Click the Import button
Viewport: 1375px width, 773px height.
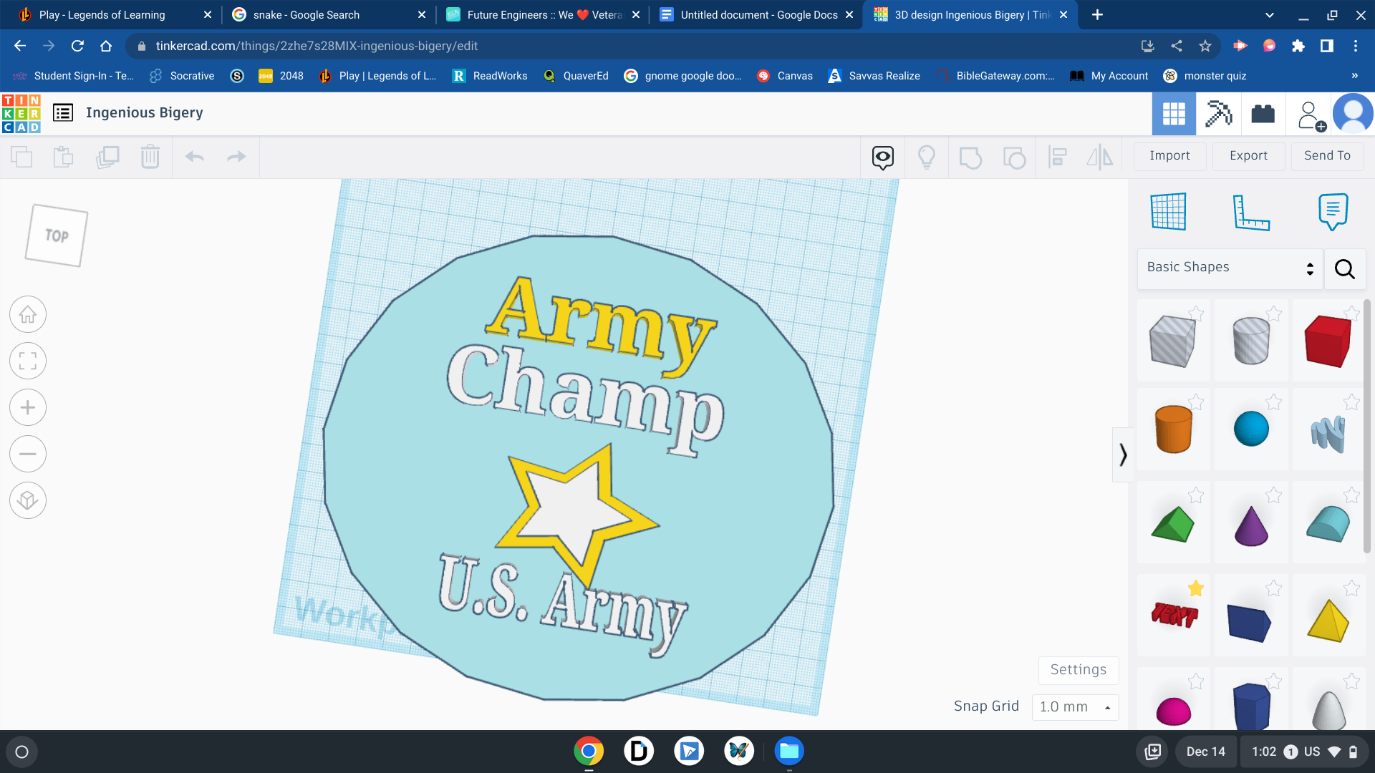coord(1169,156)
